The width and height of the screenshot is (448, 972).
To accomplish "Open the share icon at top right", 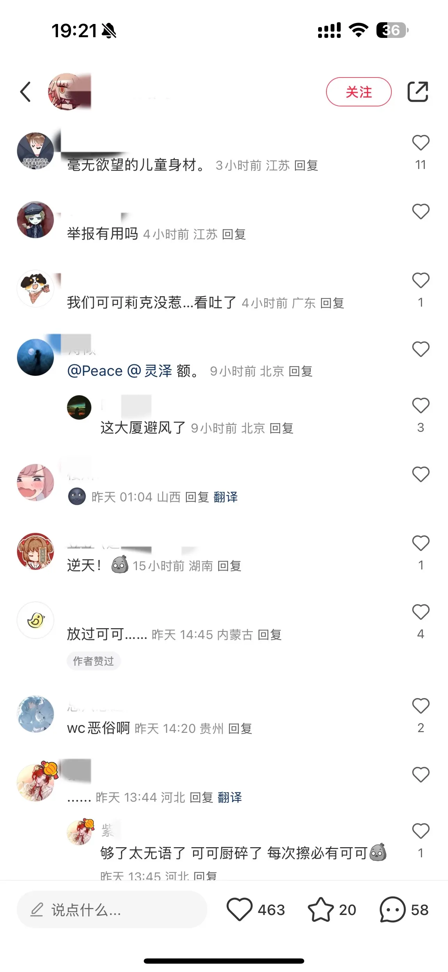I will (418, 92).
